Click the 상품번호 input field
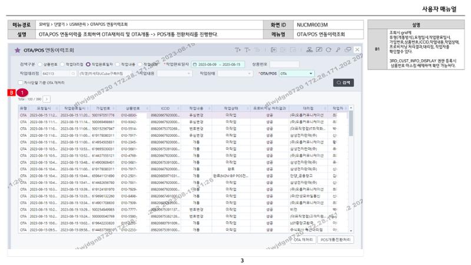 point(284,64)
